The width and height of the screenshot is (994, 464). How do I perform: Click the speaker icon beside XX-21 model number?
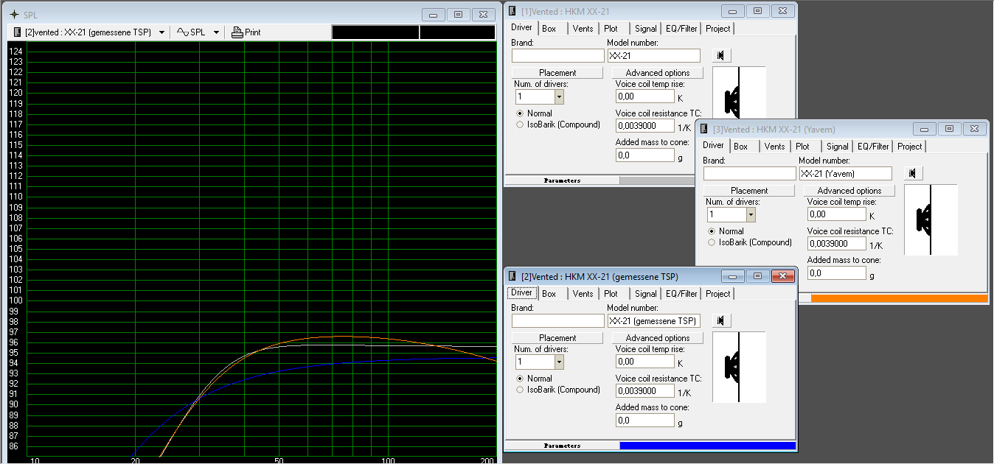click(721, 55)
